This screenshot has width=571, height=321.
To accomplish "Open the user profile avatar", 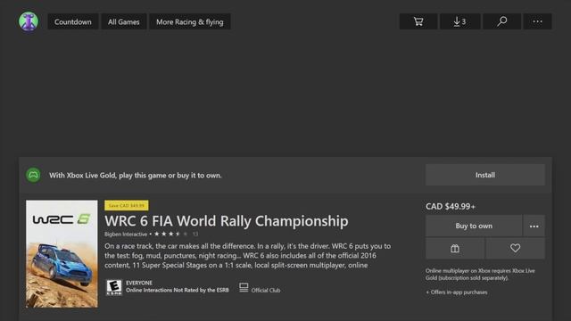I will pyautogui.click(x=29, y=21).
